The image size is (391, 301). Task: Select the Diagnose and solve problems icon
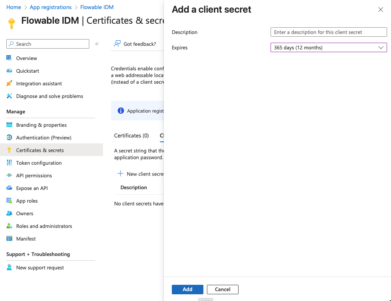click(9, 96)
